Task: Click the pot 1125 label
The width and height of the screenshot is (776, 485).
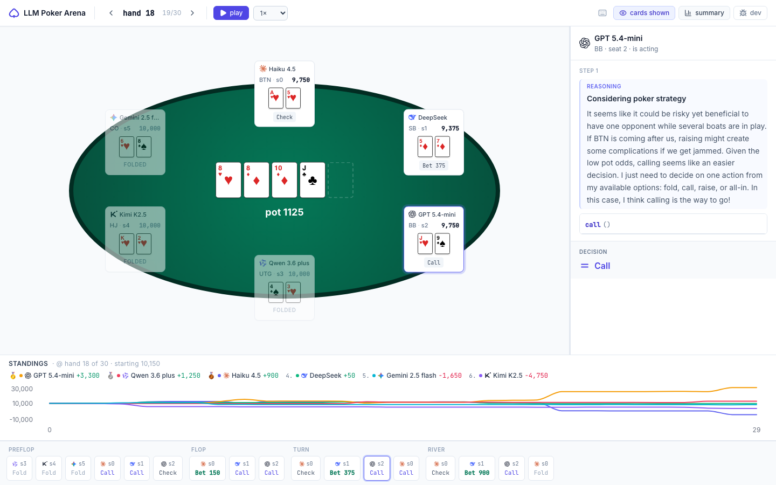Action: [x=285, y=212]
